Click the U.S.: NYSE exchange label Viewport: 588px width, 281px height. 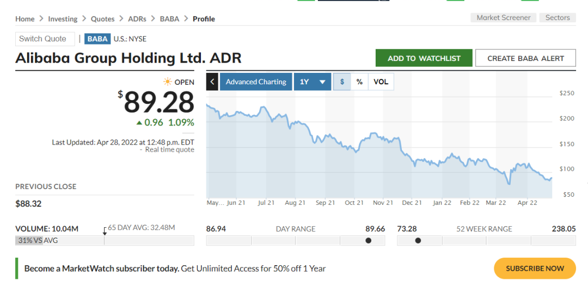[x=130, y=39]
